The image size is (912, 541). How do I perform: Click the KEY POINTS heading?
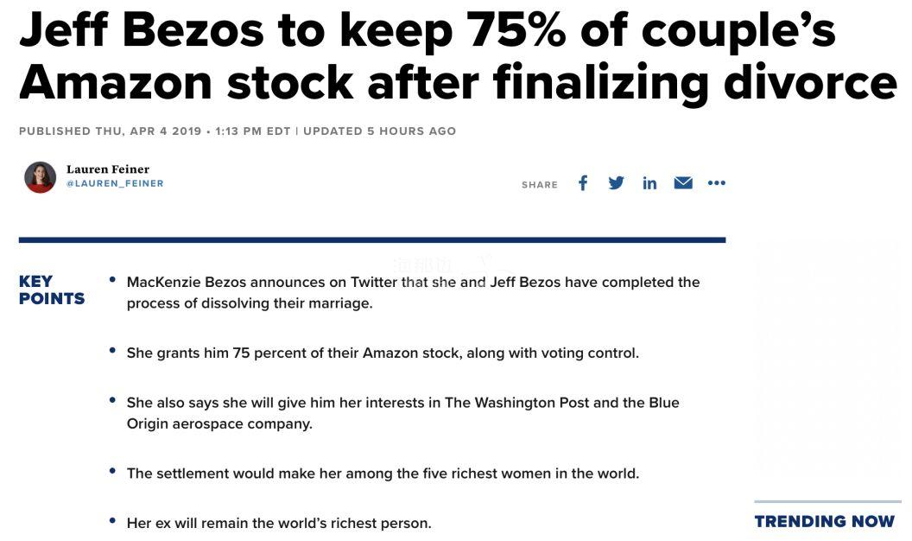52,290
